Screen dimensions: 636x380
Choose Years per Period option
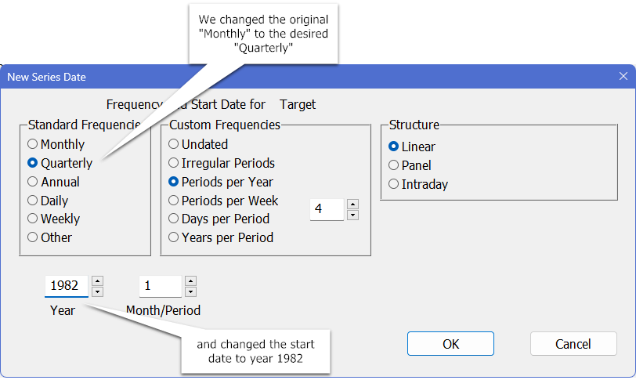click(x=174, y=237)
